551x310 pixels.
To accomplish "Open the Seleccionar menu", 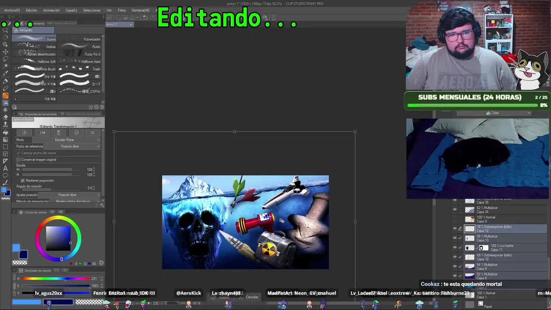I will [x=92, y=10].
